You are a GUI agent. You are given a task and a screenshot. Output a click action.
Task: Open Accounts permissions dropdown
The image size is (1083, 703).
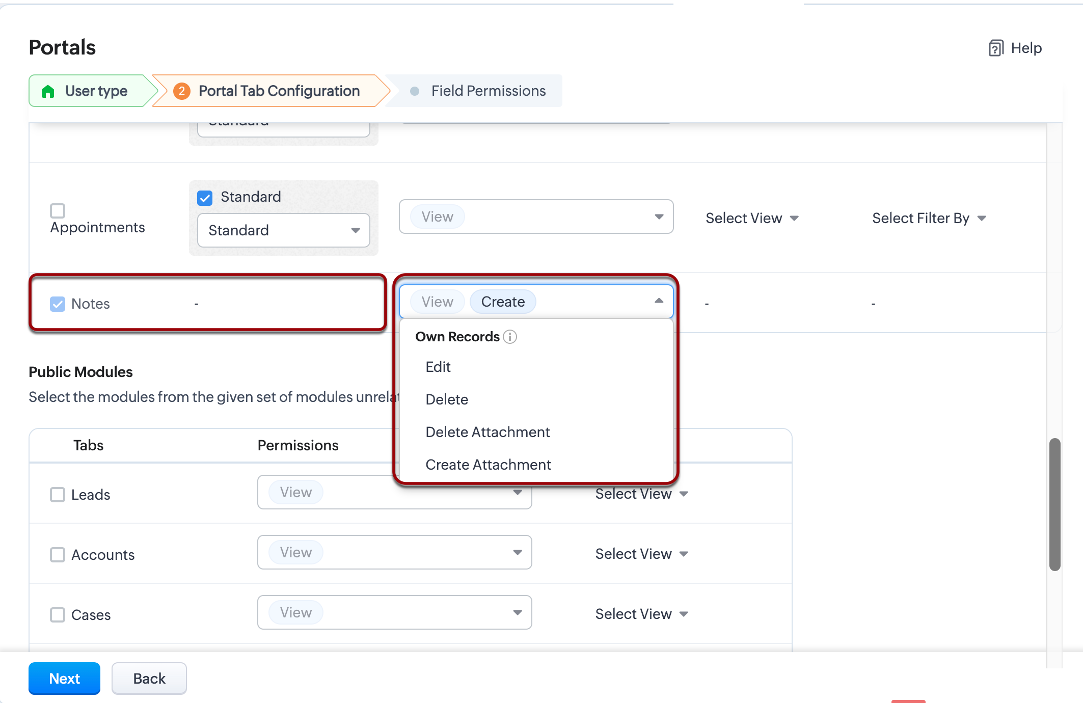[x=395, y=552]
